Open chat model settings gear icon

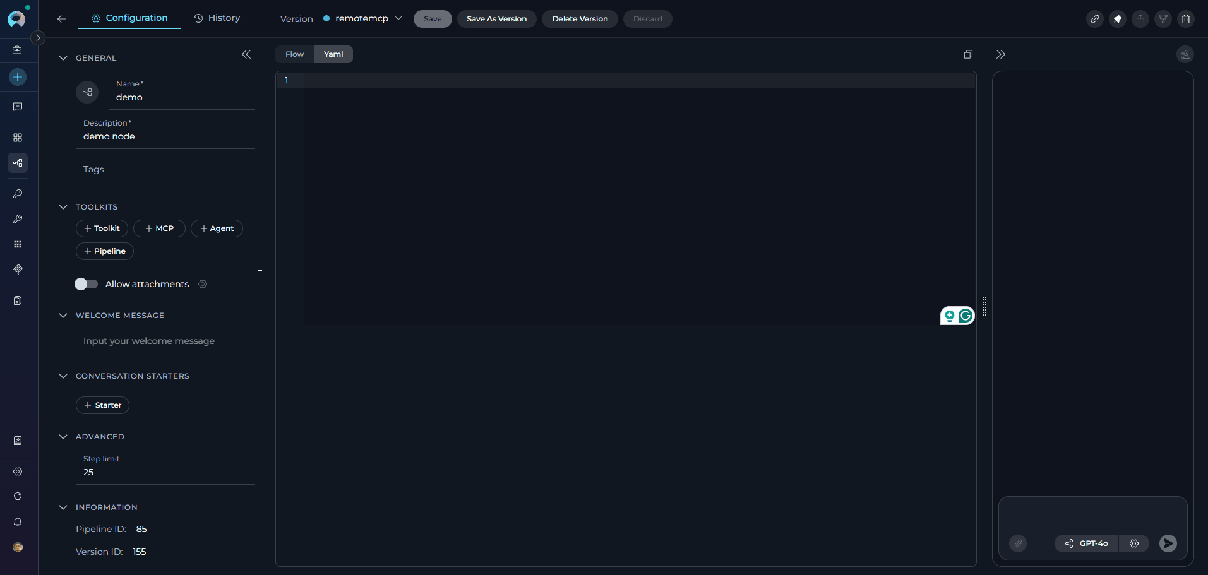pyautogui.click(x=1133, y=543)
